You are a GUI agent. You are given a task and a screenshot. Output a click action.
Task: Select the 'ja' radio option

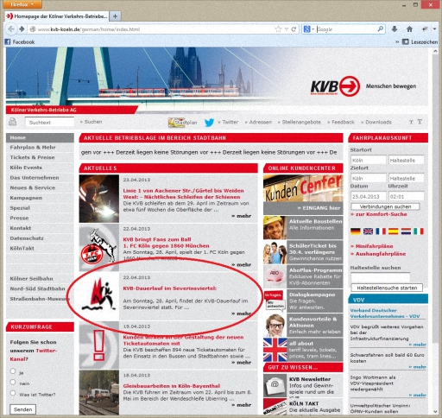[x=13, y=371]
